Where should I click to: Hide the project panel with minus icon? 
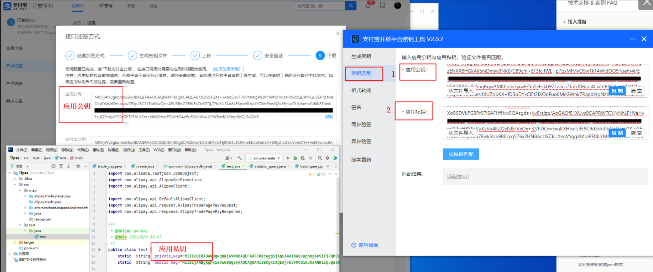pos(85,166)
